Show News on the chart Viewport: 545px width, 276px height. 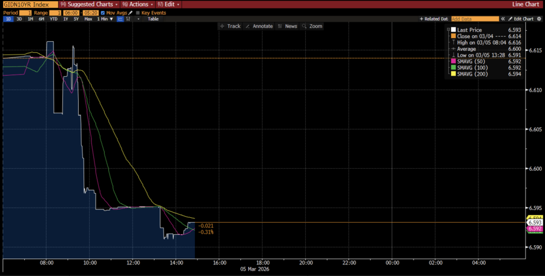click(x=288, y=26)
